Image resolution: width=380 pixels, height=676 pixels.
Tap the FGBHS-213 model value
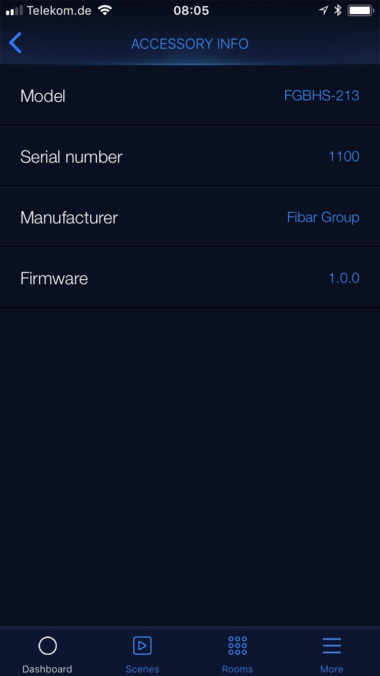pyautogui.click(x=322, y=96)
